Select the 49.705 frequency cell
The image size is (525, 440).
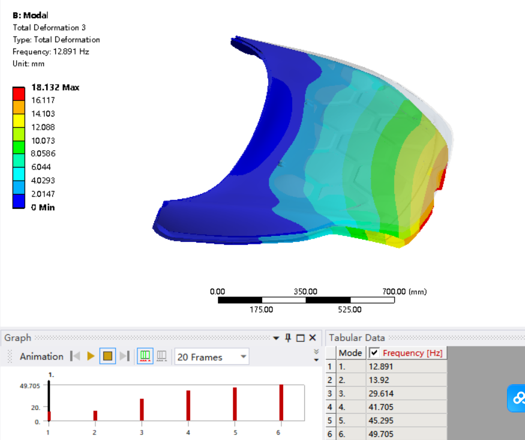pos(406,434)
